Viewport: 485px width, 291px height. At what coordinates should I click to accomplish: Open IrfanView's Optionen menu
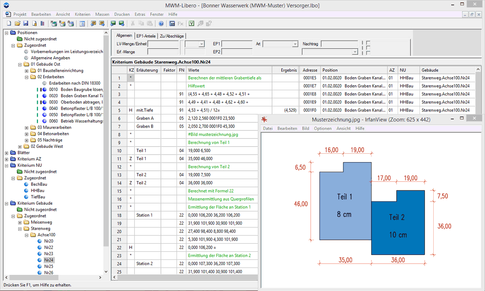[323, 128]
